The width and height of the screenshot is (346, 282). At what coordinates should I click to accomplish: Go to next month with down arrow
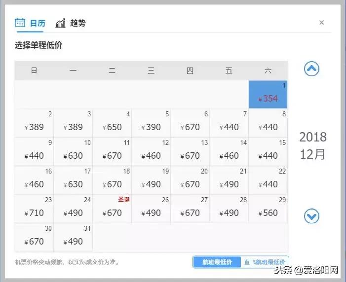coord(311,216)
